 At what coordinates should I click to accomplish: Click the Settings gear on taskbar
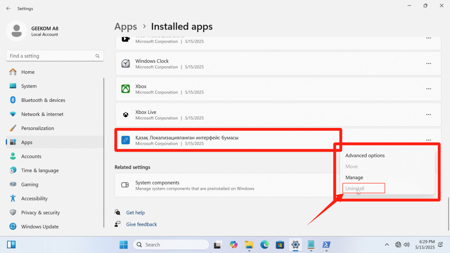pyautogui.click(x=295, y=245)
